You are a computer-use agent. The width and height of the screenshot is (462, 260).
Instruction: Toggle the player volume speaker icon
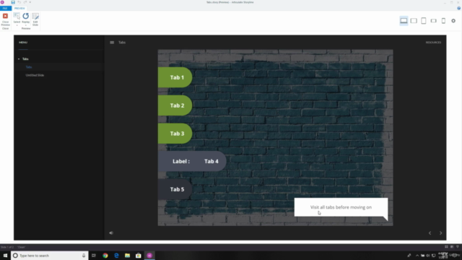click(111, 233)
